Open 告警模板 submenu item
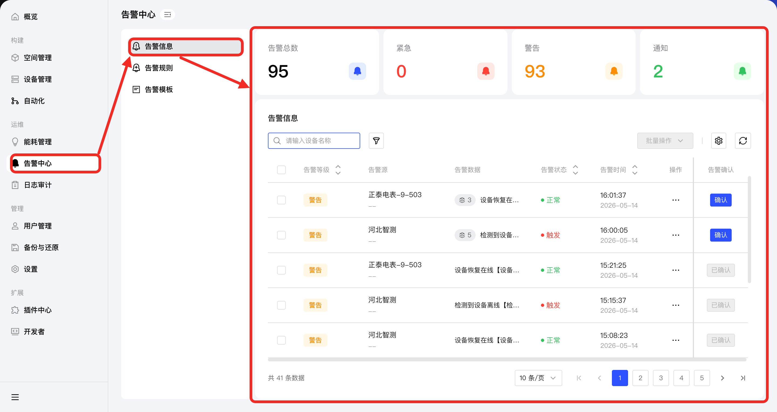The image size is (777, 412). pos(186,90)
